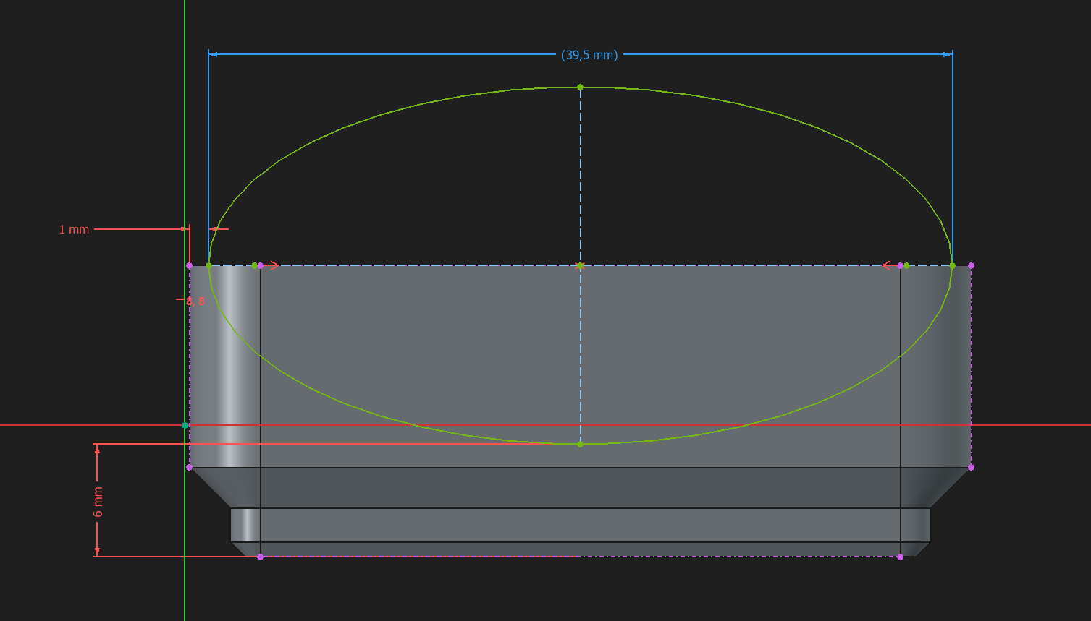1091x621 pixels.
Task: Select the 8, 8 constraint label
Action: [195, 301]
